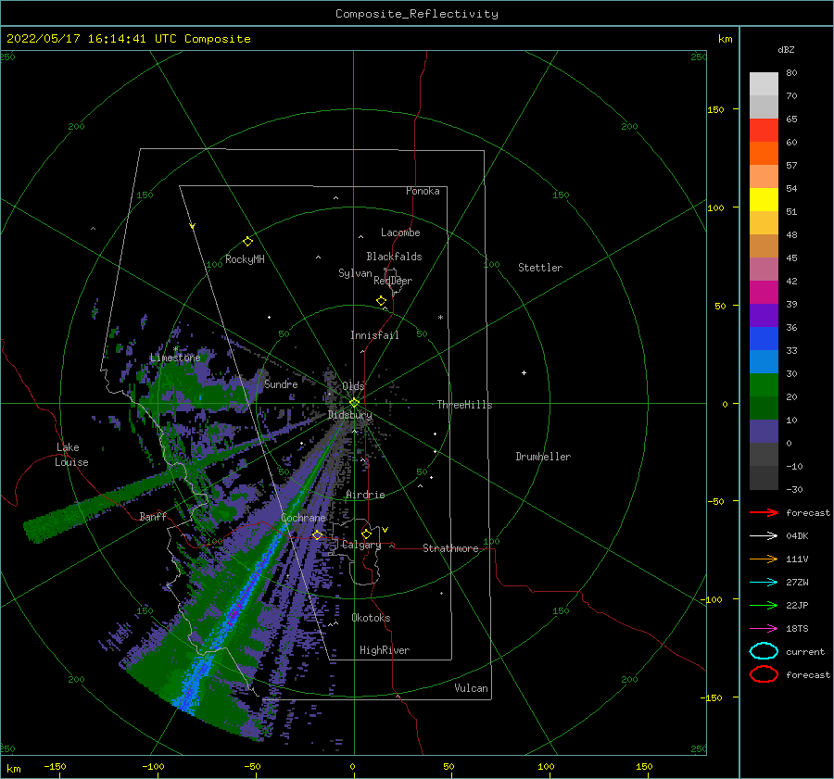This screenshot has height=779, width=834.
Task: Click the blue 36 dBZ color swatch
Action: (x=764, y=338)
